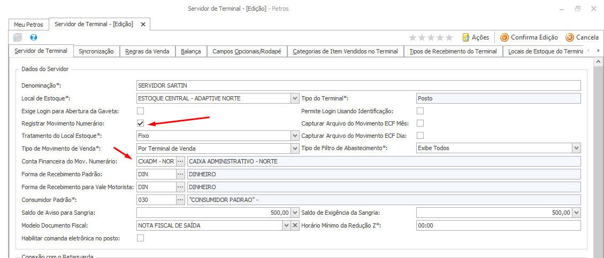Rate with the first favorite star
Image resolution: width=604 pixels, height=258 pixels.
[x=413, y=37]
